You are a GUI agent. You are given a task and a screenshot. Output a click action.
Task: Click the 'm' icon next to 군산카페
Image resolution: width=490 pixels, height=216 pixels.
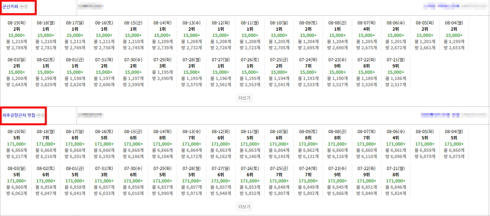pyautogui.click(x=22, y=7)
